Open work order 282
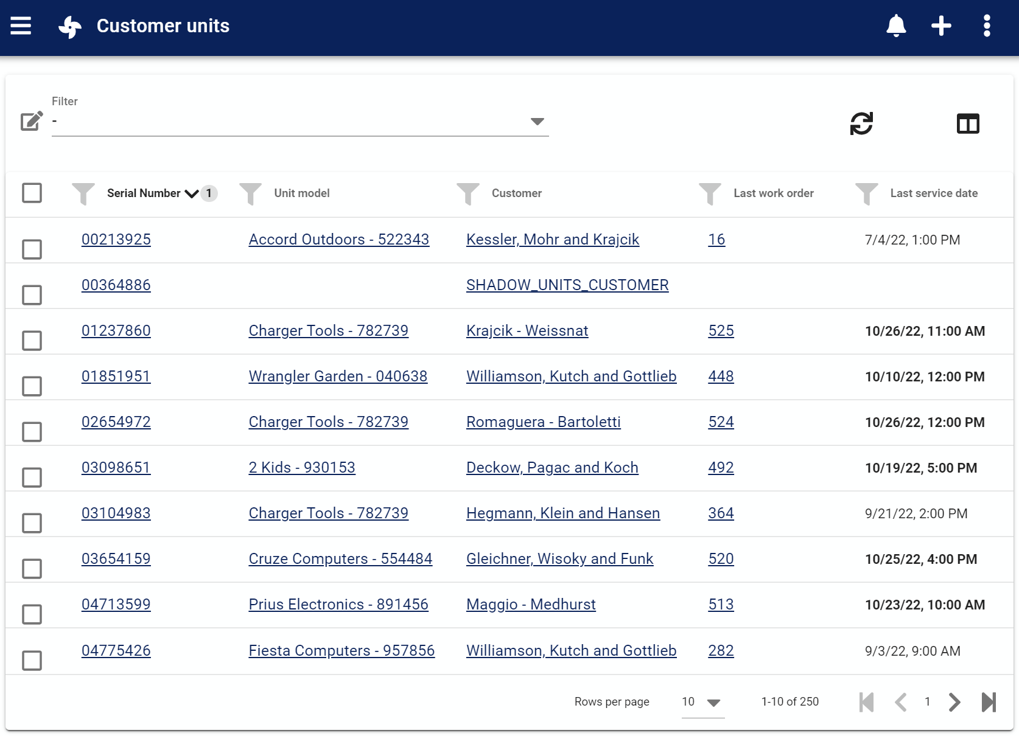 pyautogui.click(x=721, y=650)
